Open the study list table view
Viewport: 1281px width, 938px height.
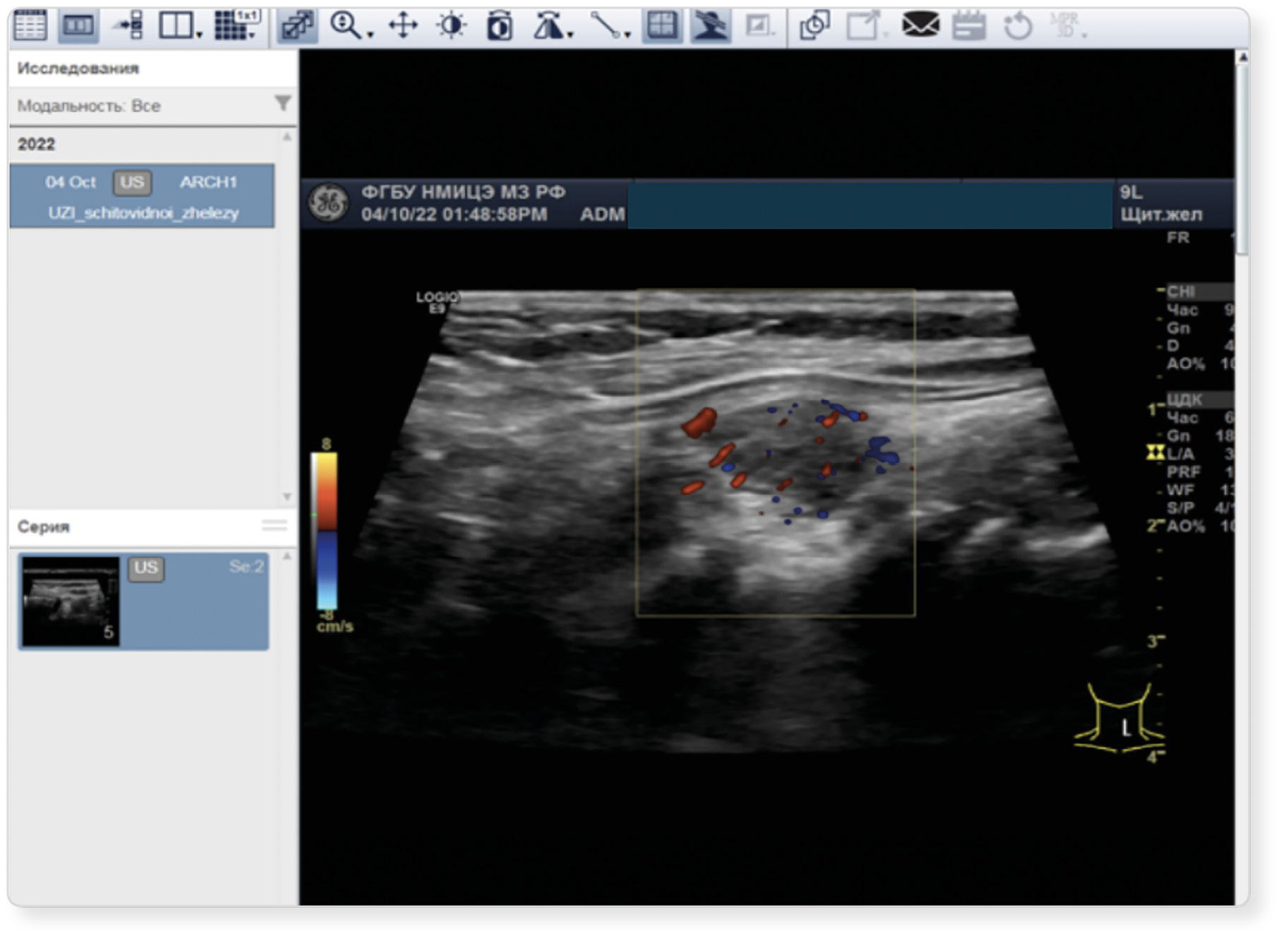(30, 26)
